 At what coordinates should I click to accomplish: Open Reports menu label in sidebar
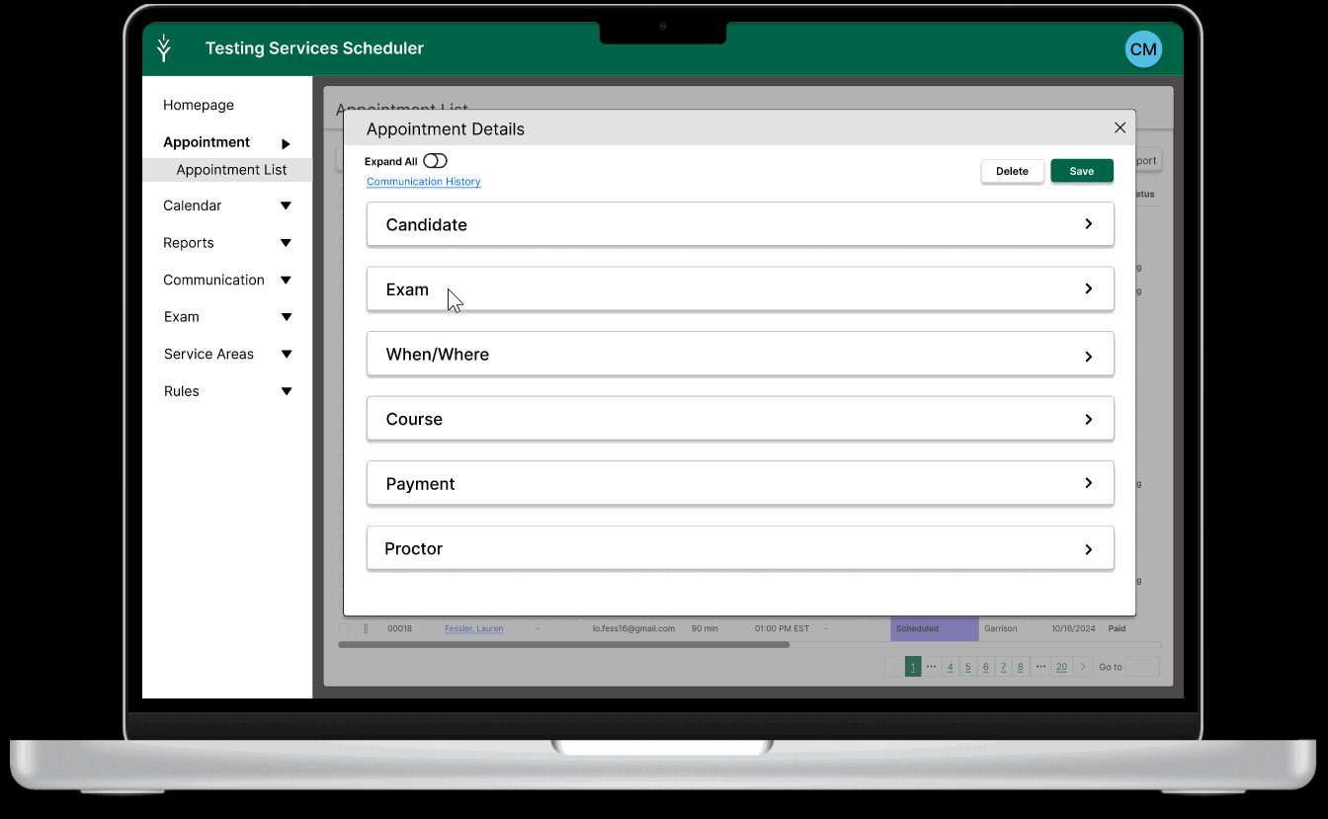(189, 243)
